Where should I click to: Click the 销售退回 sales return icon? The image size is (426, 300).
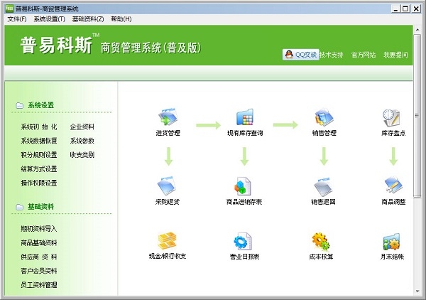[323, 186]
